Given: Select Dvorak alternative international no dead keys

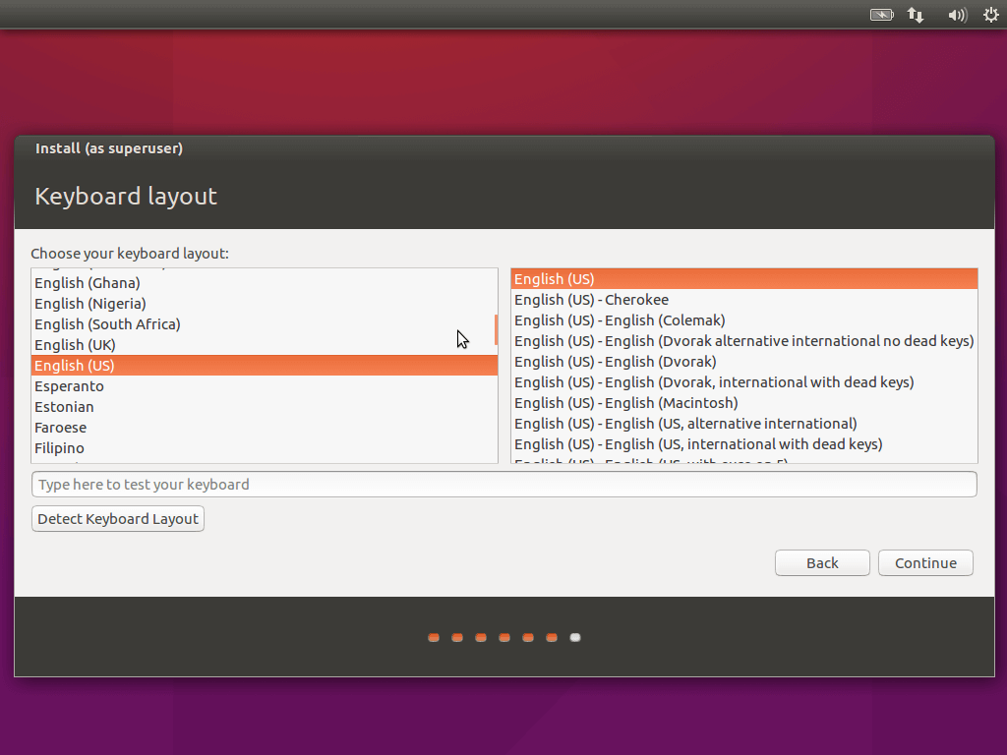Looking at the screenshot, I should (x=743, y=341).
